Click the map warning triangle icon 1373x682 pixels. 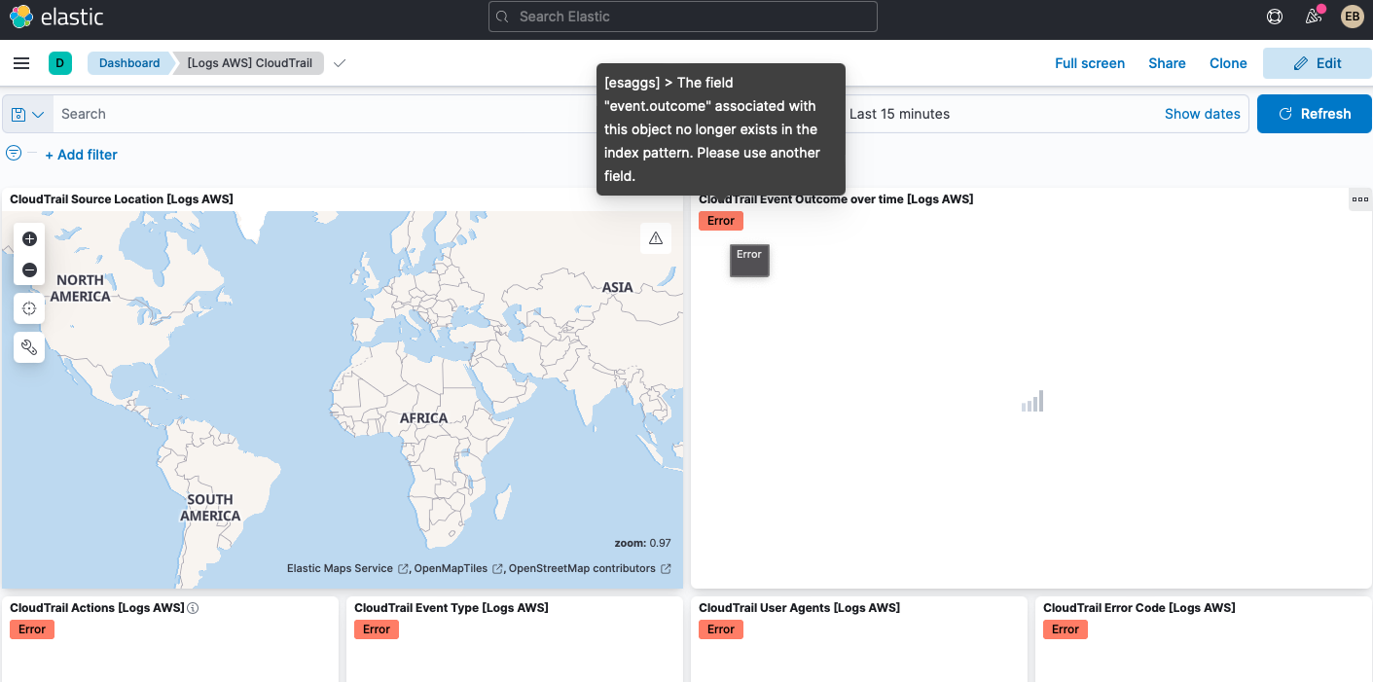(x=656, y=238)
